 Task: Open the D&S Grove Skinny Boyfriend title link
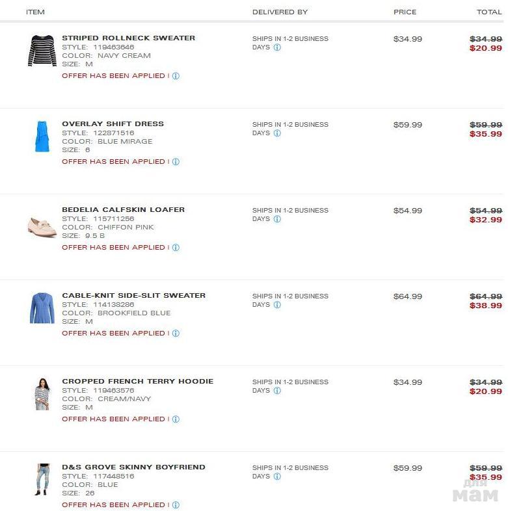(133, 467)
